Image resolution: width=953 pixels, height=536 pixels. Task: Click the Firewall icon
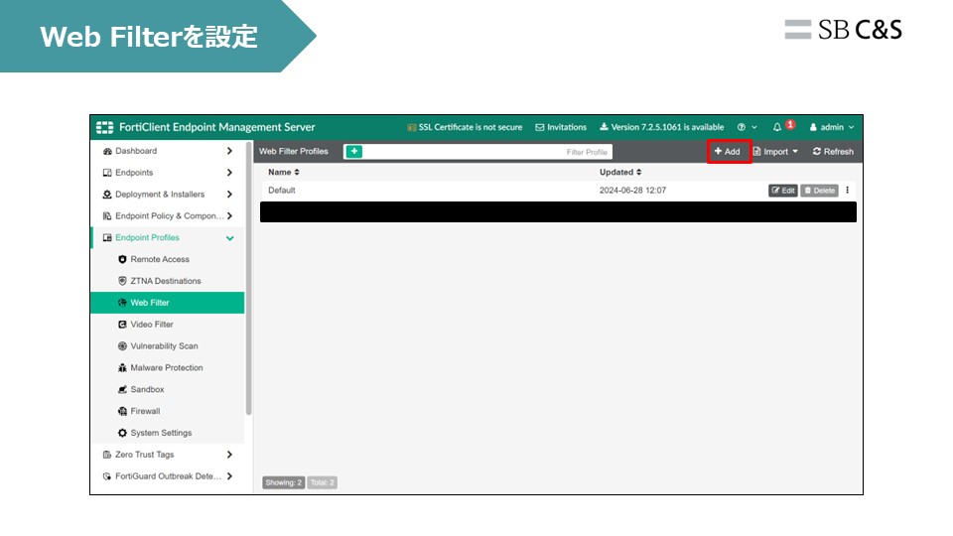(x=122, y=411)
